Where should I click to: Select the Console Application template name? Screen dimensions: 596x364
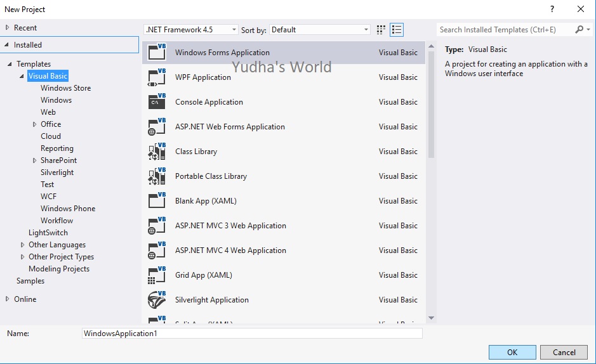[209, 101]
